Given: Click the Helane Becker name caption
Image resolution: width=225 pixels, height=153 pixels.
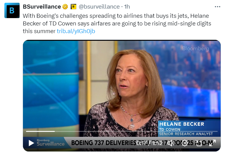Looking at the screenshot, I should [181, 124].
